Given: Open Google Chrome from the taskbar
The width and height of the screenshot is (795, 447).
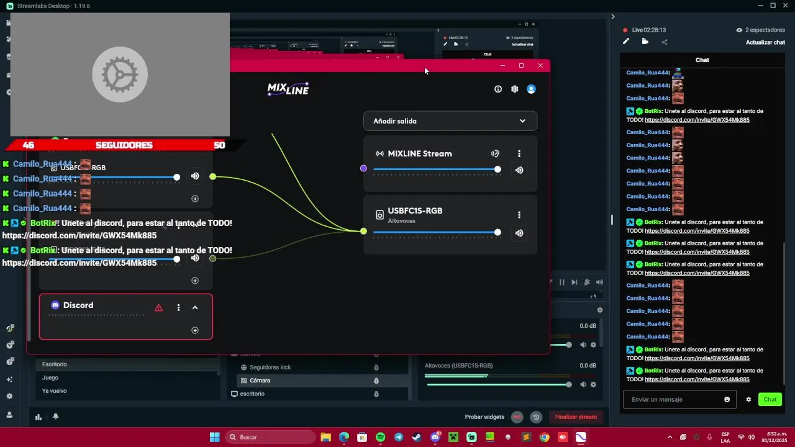Looking at the screenshot, I should point(545,437).
